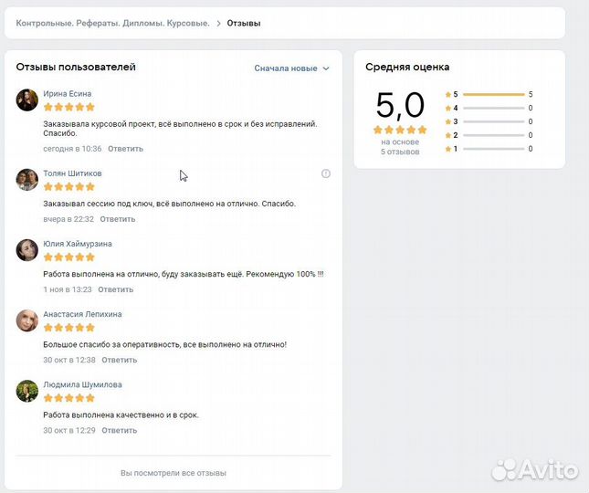Click the chevron next to 'Сначала новые'
The image size is (589, 493).
[x=326, y=68]
